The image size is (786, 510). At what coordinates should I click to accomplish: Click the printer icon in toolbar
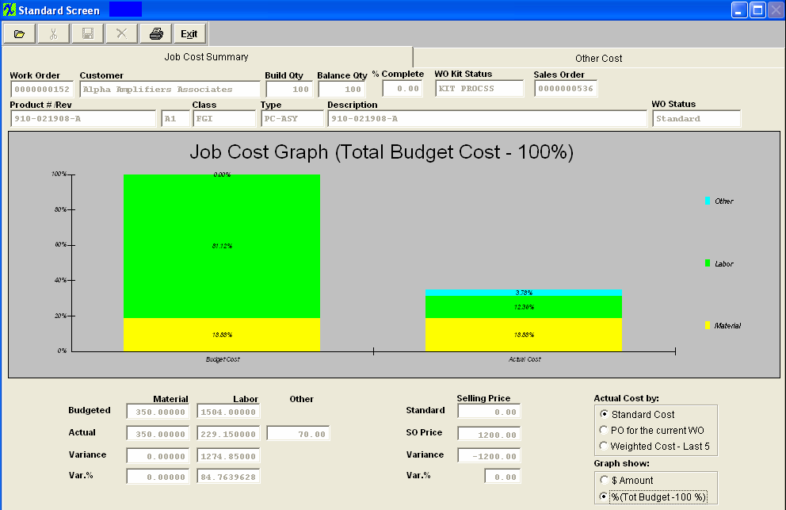coord(156,34)
